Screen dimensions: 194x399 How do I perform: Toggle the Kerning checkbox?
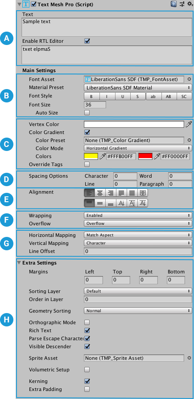tap(87, 381)
